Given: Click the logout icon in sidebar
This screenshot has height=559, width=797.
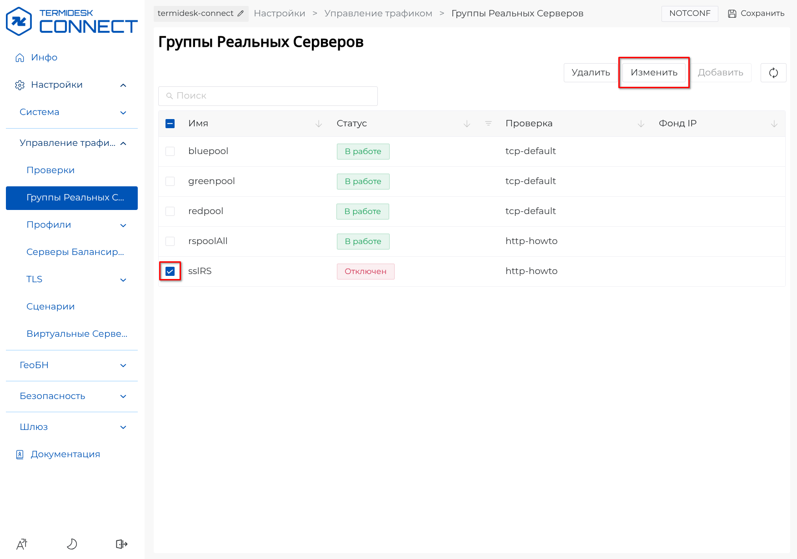Looking at the screenshot, I should [121, 544].
